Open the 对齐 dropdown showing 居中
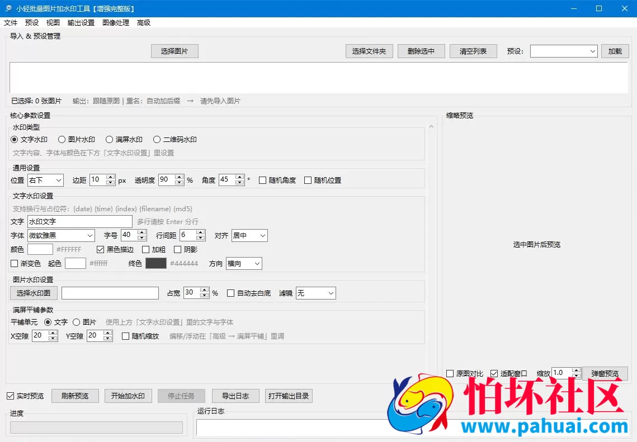This screenshot has width=637, height=442. pyautogui.click(x=249, y=235)
